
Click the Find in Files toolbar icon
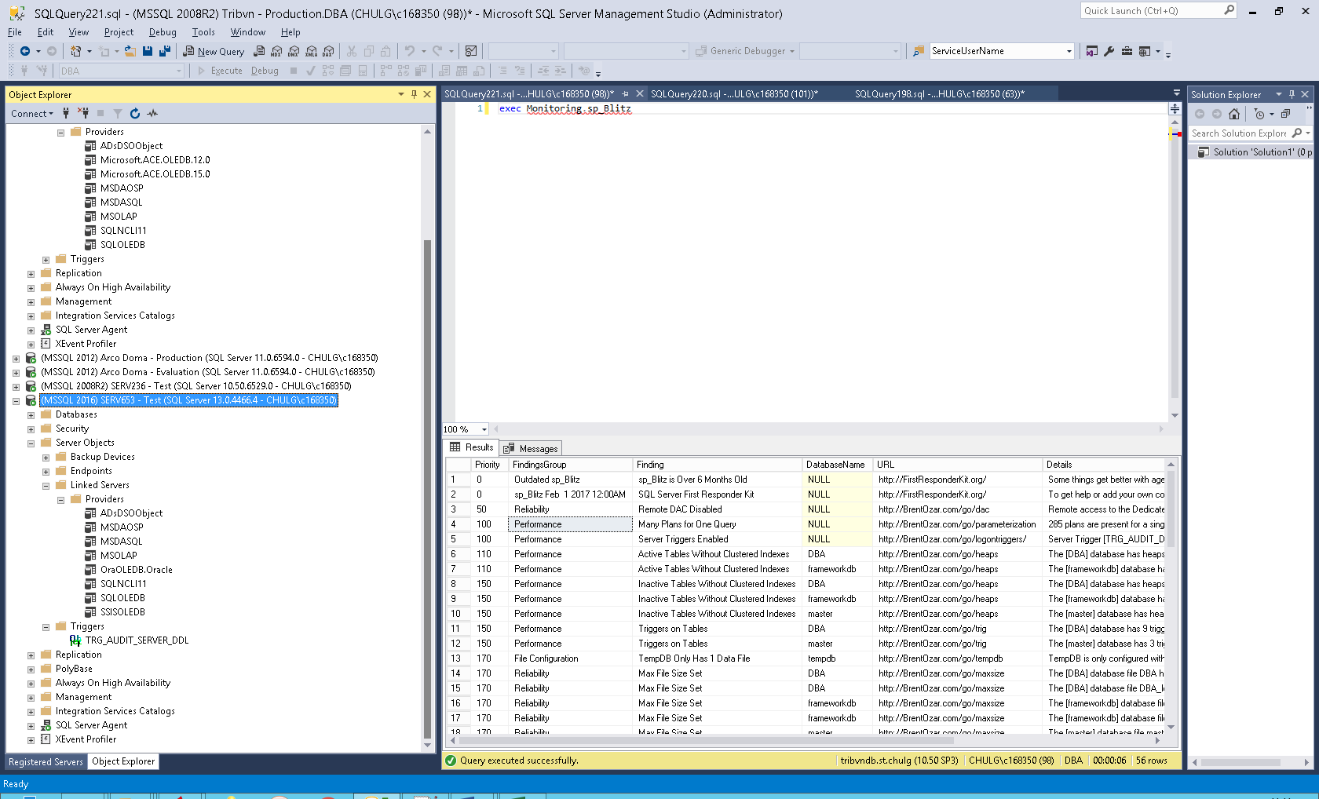tap(919, 51)
